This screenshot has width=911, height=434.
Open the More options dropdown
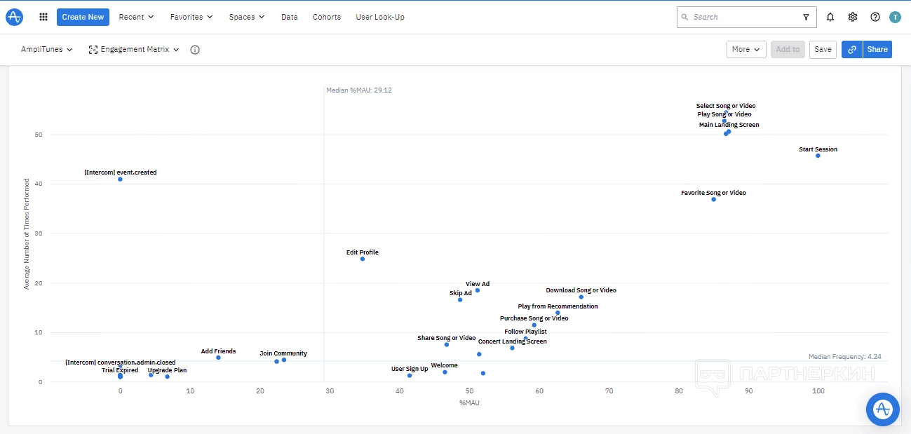pos(746,49)
